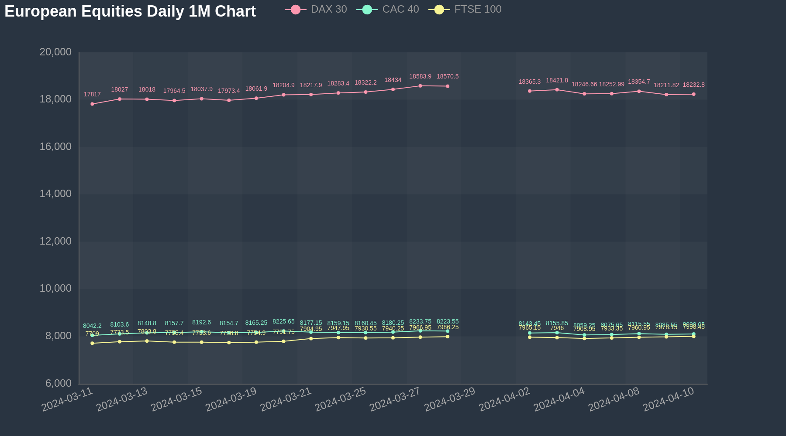The height and width of the screenshot is (436, 786).
Task: Select the DAX data label 18217.9
Action: [x=311, y=85]
